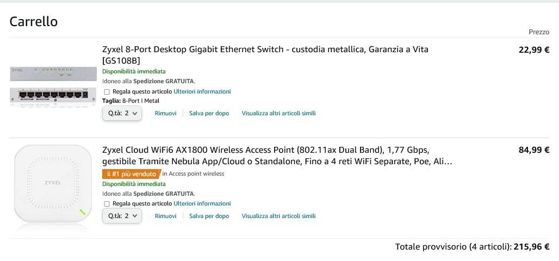The height and width of the screenshot is (261, 559).
Task: View similar items to the Ethernet switch
Action: point(278,114)
